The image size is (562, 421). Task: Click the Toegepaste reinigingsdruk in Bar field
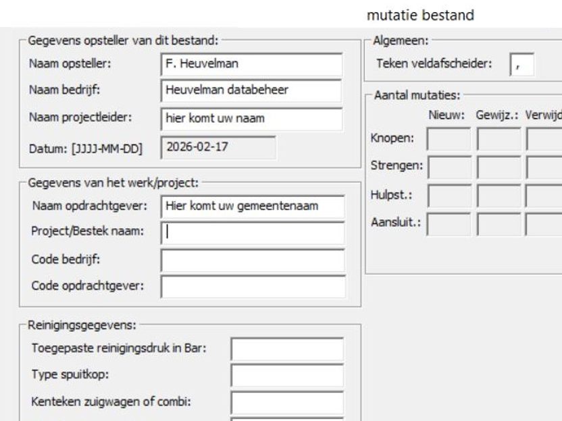(287, 349)
